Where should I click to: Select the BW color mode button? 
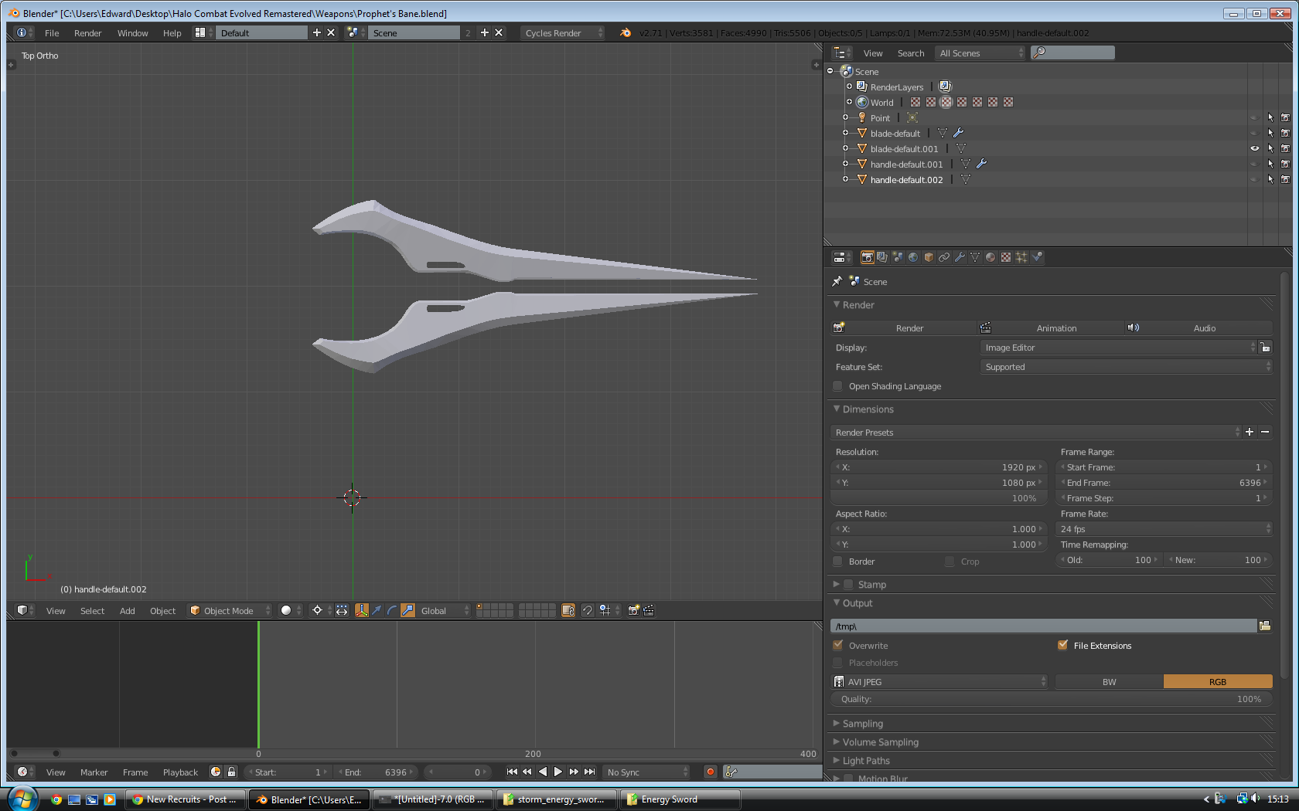1110,681
